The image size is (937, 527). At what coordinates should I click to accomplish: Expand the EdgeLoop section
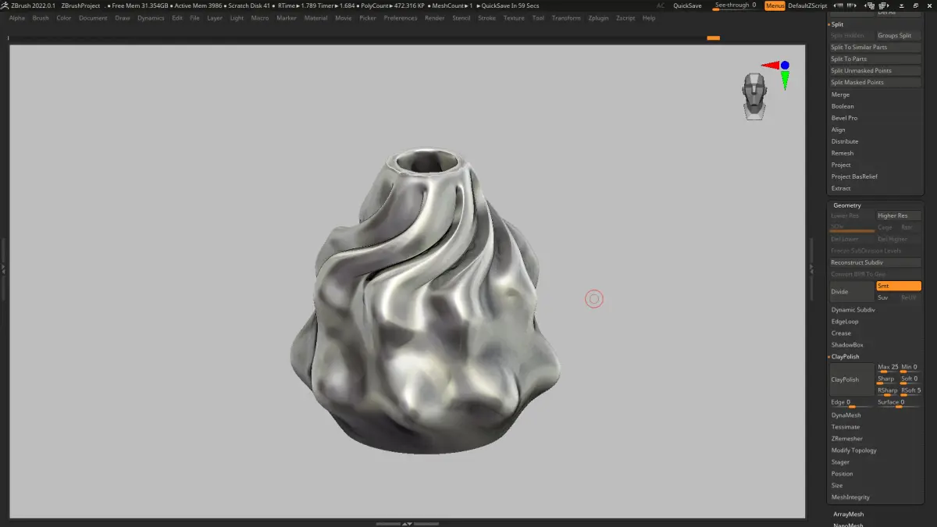[845, 322]
